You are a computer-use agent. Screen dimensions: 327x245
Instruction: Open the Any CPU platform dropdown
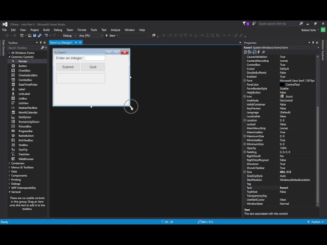tap(91, 36)
